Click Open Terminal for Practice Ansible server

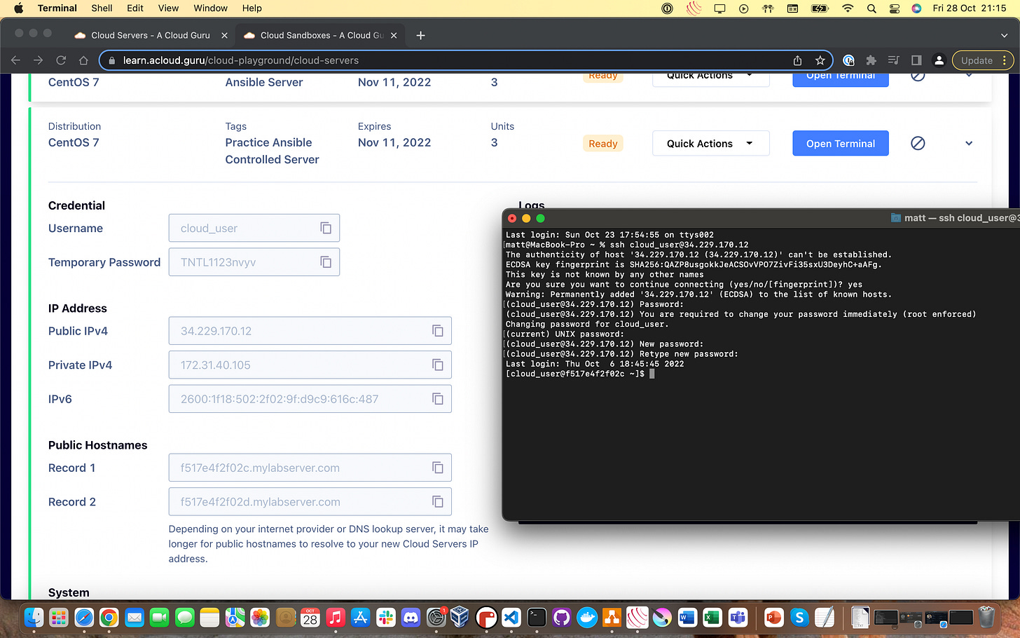[841, 143]
